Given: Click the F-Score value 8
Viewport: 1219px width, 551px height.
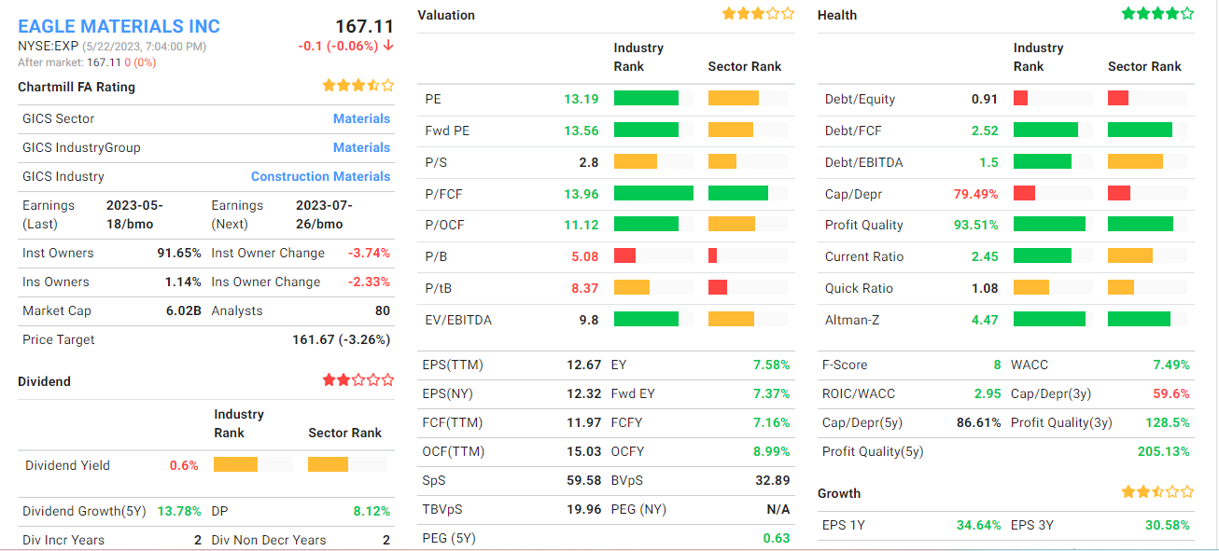Looking at the screenshot, I should 998,365.
